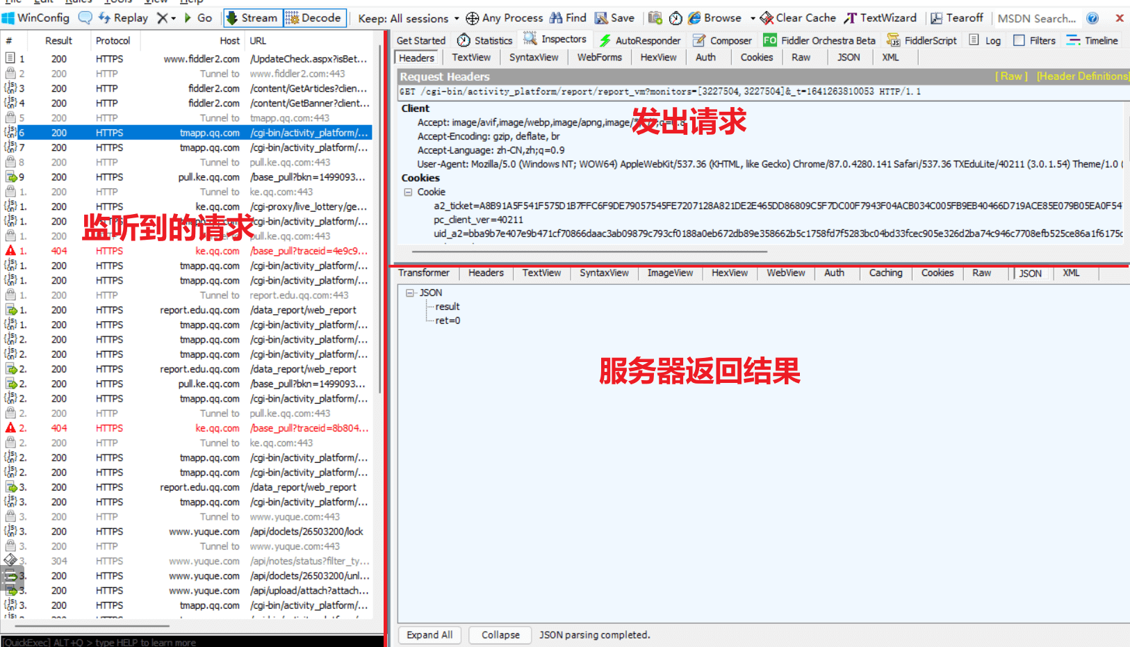Click the MSDN Search input field
This screenshot has width=1130, height=647.
pyautogui.click(x=1037, y=19)
